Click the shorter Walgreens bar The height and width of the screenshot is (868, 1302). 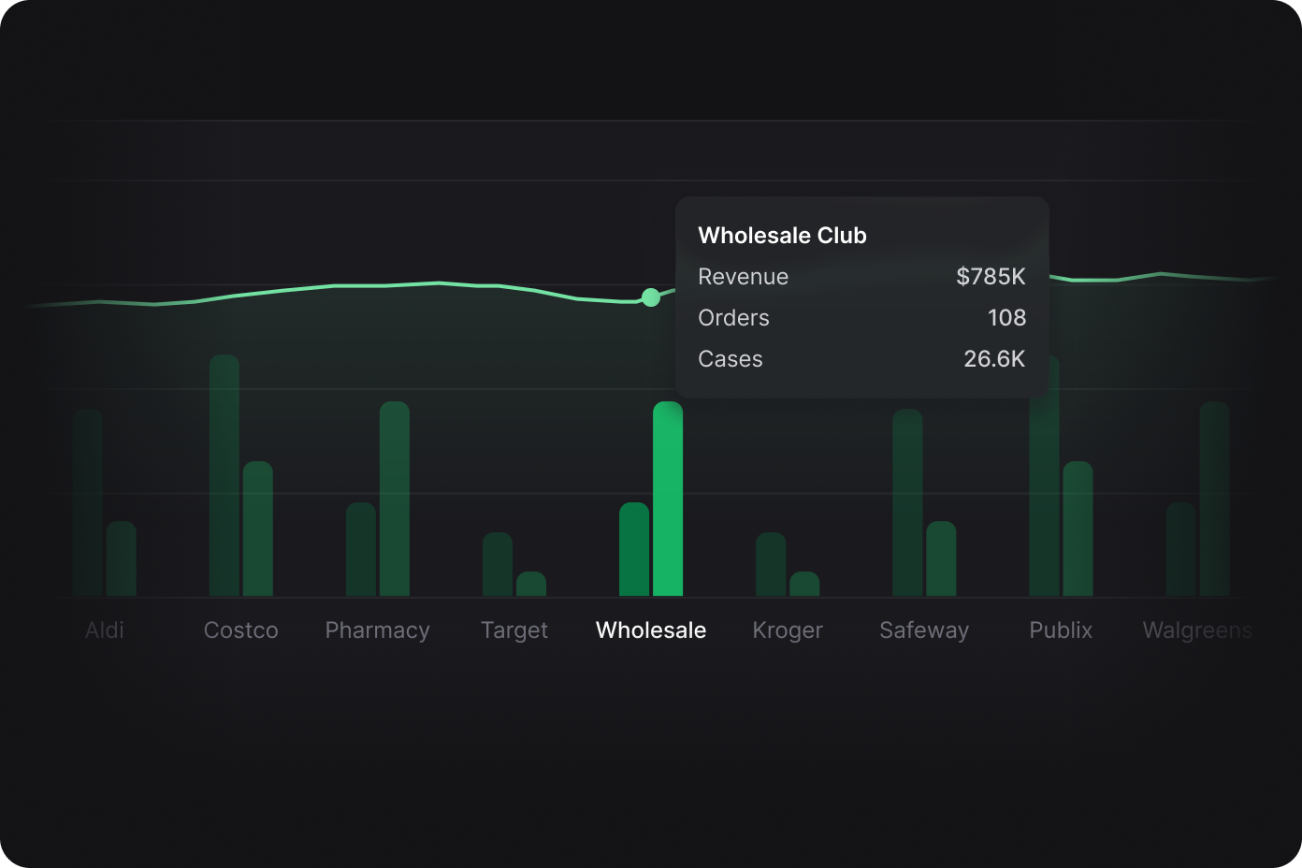click(1180, 549)
